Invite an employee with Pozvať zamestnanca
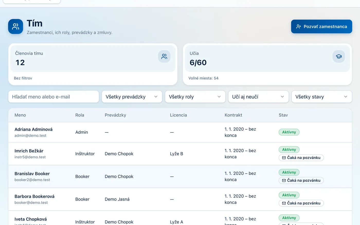This screenshot has height=225, width=360. click(321, 26)
